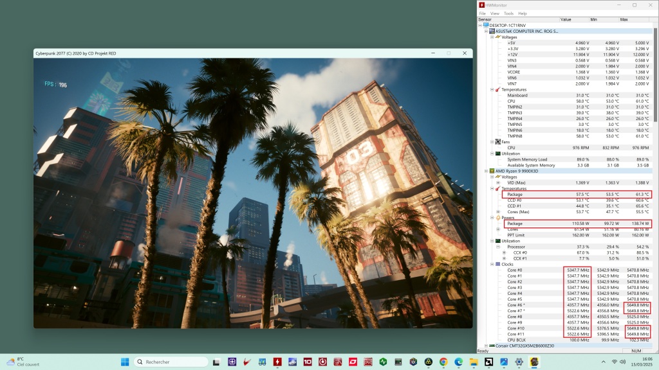
Task: Click the Temperatures Package value 57.5 °C
Action: [582, 194]
